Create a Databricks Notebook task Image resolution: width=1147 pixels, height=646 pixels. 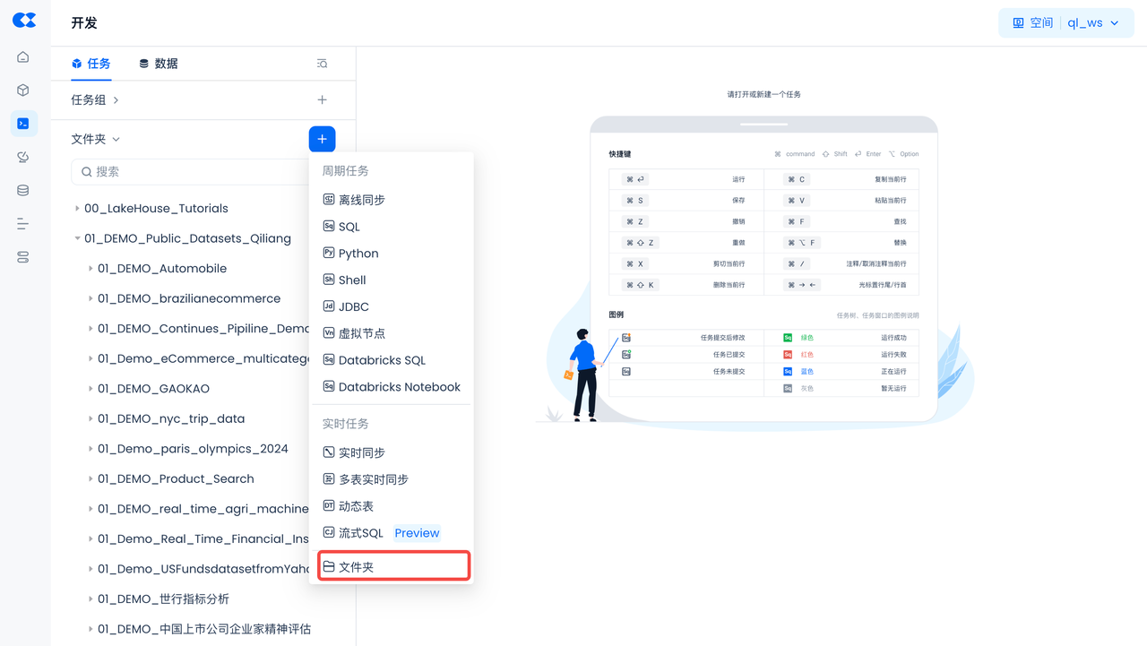pyautogui.click(x=399, y=387)
